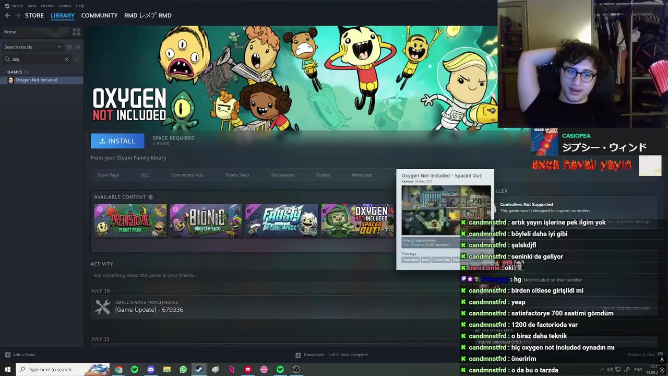The width and height of the screenshot is (668, 376).
Task: Open the Community Hub link
Action: (187, 175)
